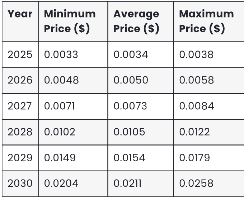The width and height of the screenshot is (244, 200).
Task: Select the 2030 year cell
Action: coord(20,184)
